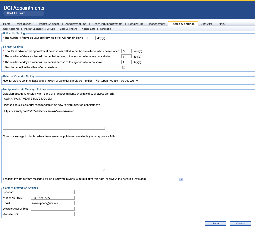Open the Analytics tab

(207, 24)
